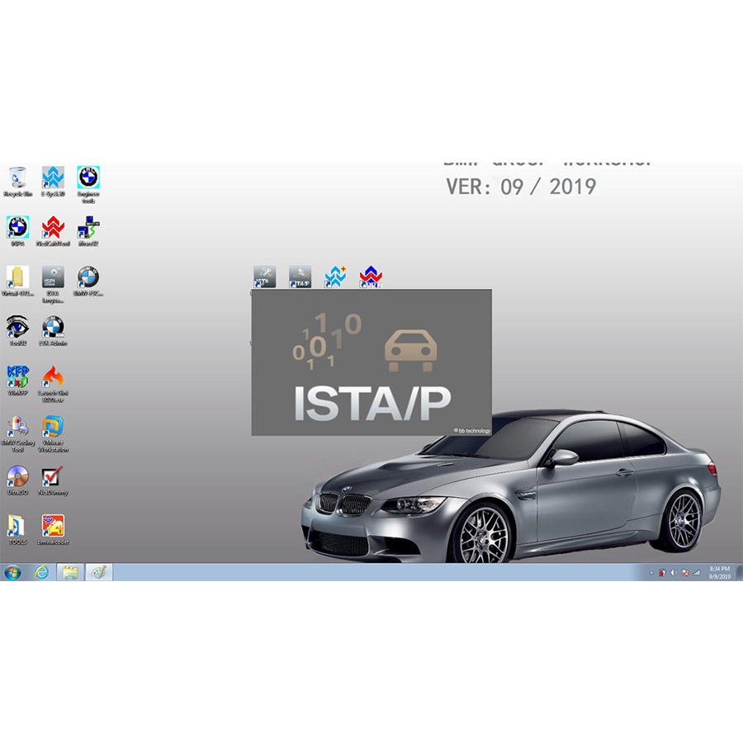Open the NcdCafdTool red arrows icon
Image resolution: width=743 pixels, height=743 pixels.
coord(53,231)
